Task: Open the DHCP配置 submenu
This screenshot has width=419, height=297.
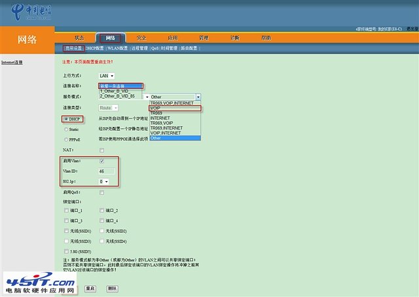Action: point(94,48)
